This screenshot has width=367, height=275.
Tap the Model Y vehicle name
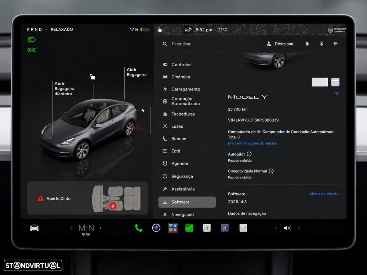coord(248,97)
